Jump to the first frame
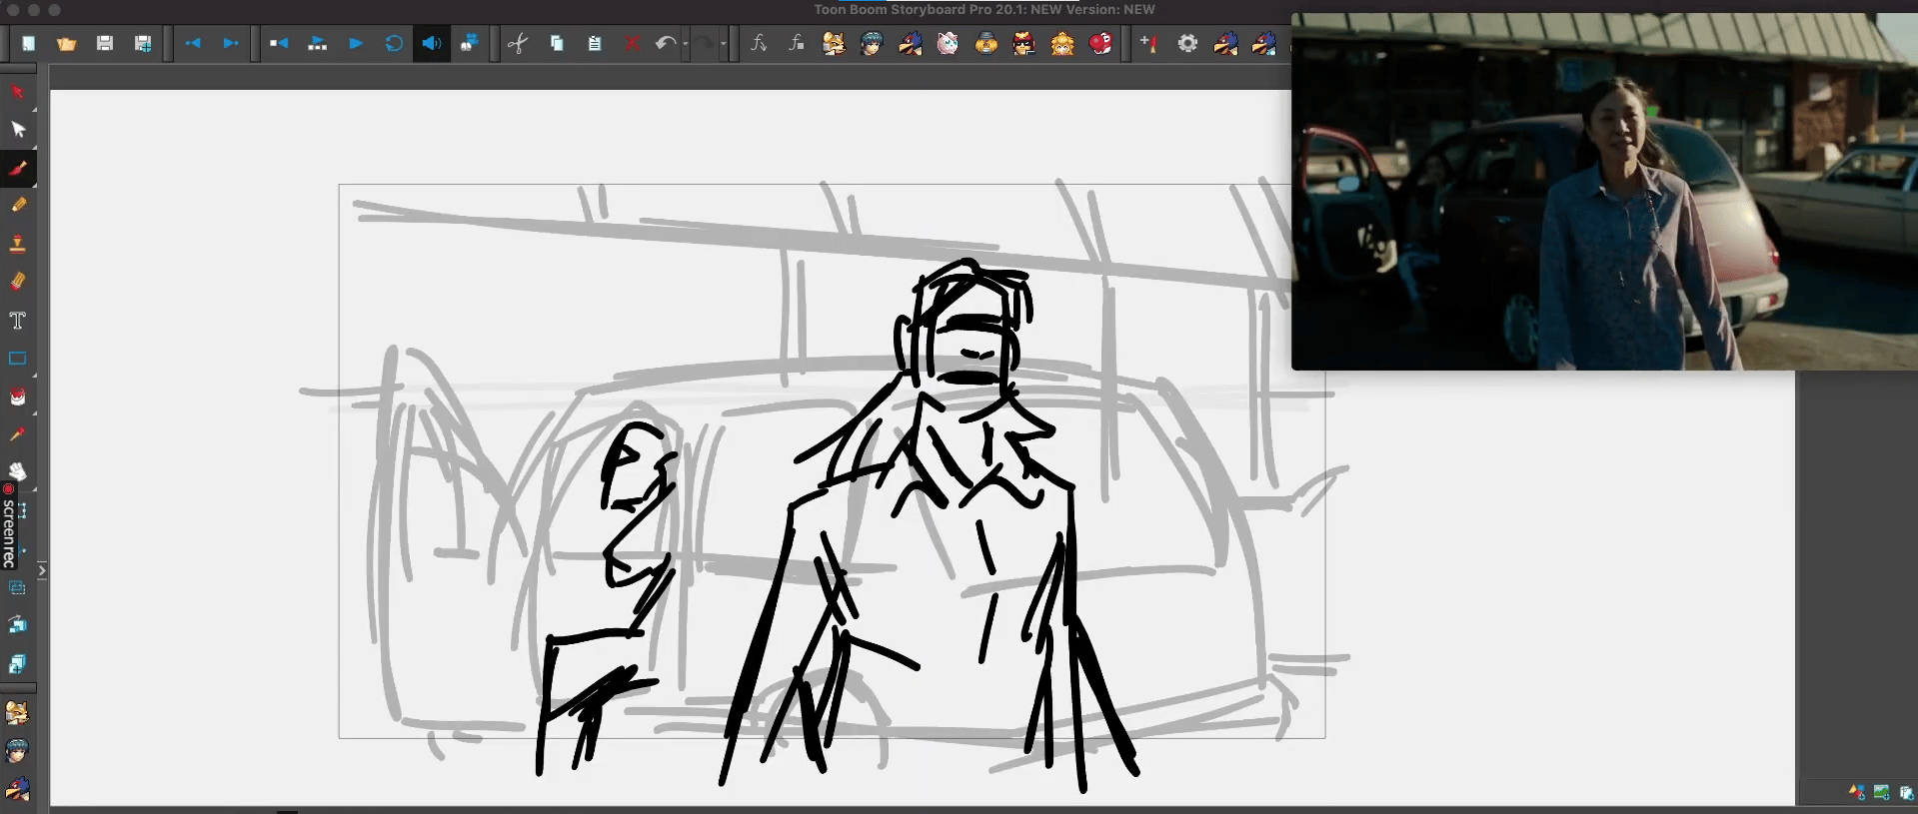The height and width of the screenshot is (814, 1918). point(279,44)
